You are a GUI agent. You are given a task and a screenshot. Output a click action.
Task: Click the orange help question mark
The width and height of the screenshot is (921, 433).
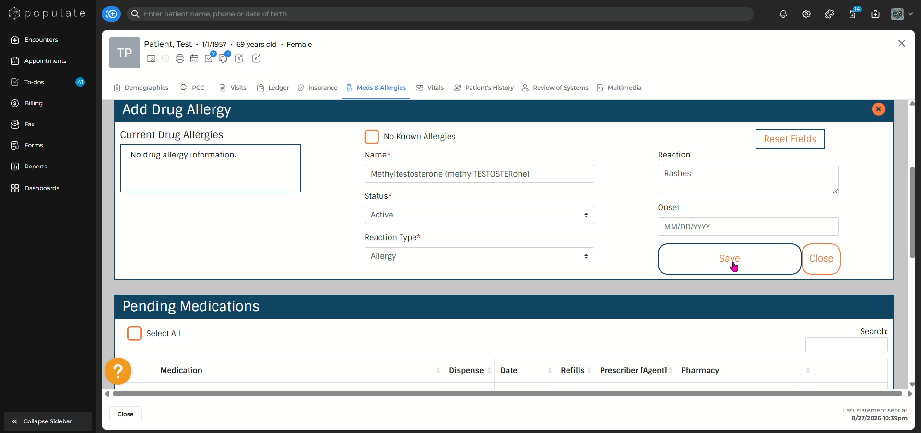click(118, 371)
